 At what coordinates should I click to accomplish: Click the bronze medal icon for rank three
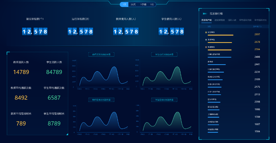[x=206, y=47]
